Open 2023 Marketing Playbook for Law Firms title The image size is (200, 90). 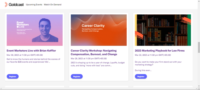160,50
